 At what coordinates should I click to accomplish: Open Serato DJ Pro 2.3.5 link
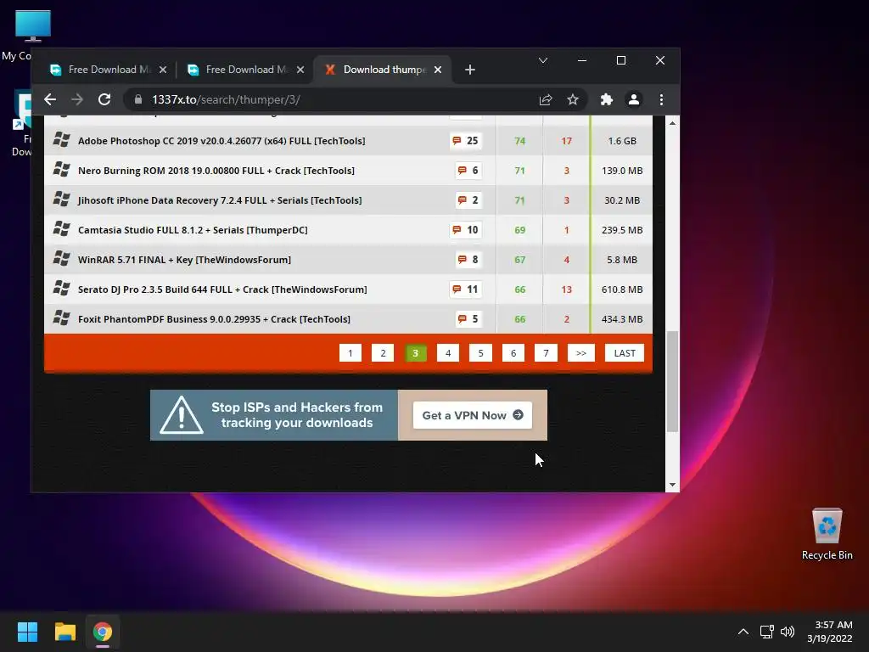(222, 289)
